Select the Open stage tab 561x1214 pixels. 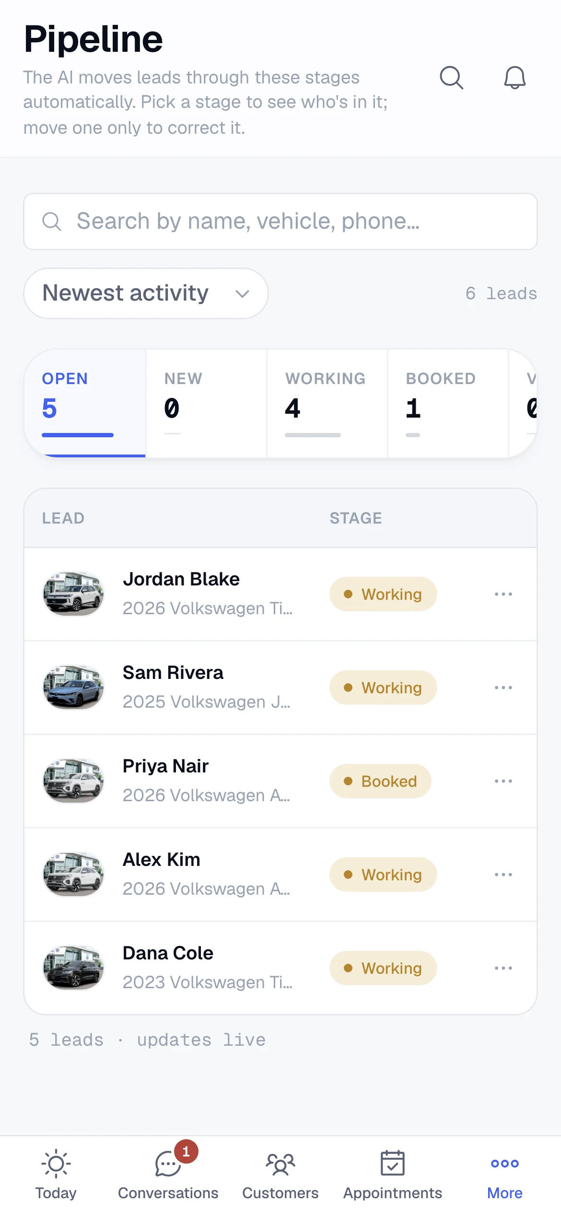85,403
